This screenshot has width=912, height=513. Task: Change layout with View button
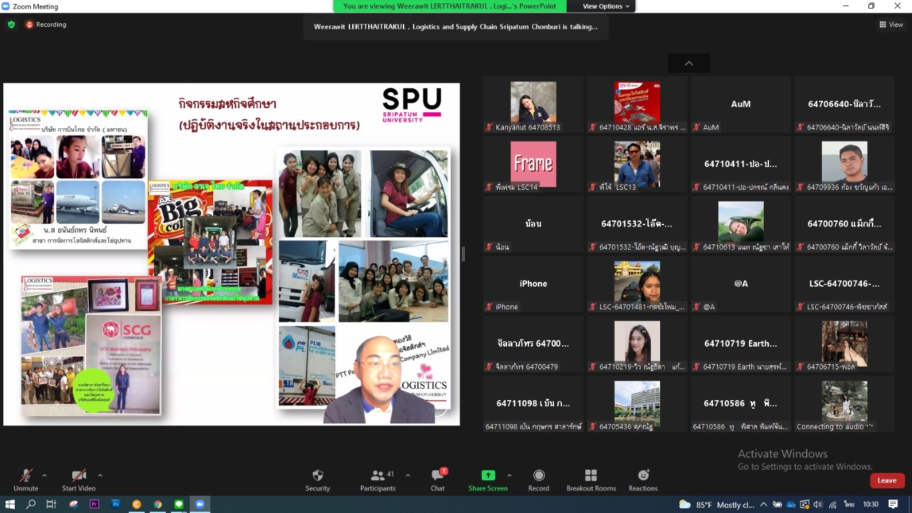pos(891,25)
